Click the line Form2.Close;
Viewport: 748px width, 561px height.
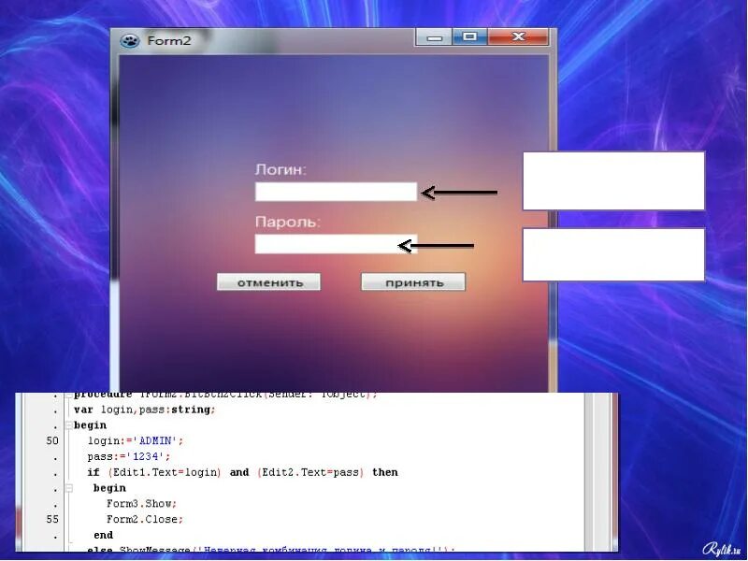coord(145,520)
